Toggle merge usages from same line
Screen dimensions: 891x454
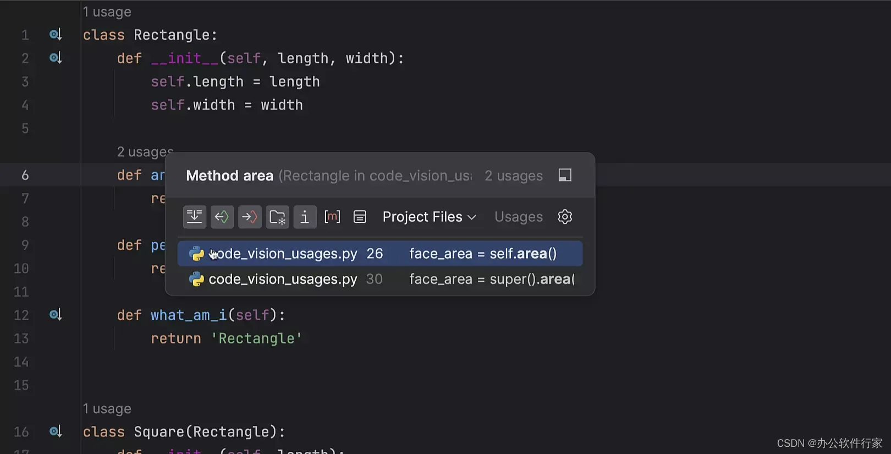(x=195, y=217)
